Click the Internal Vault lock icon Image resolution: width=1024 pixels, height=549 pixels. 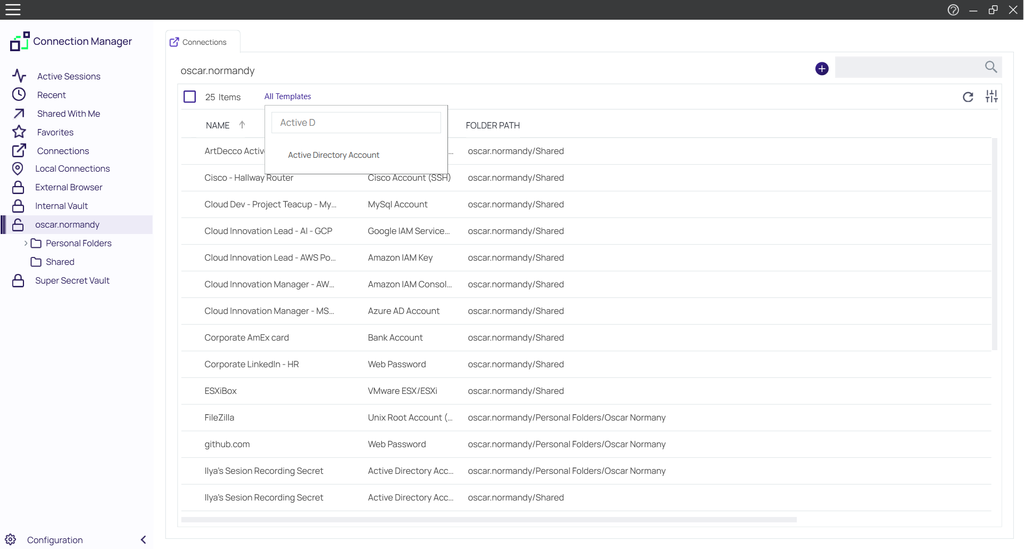tap(18, 206)
